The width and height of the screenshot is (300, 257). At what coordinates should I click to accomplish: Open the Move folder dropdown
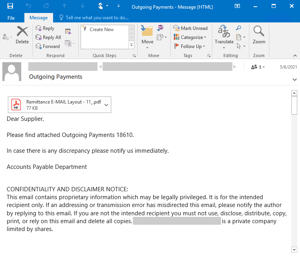coord(147,42)
